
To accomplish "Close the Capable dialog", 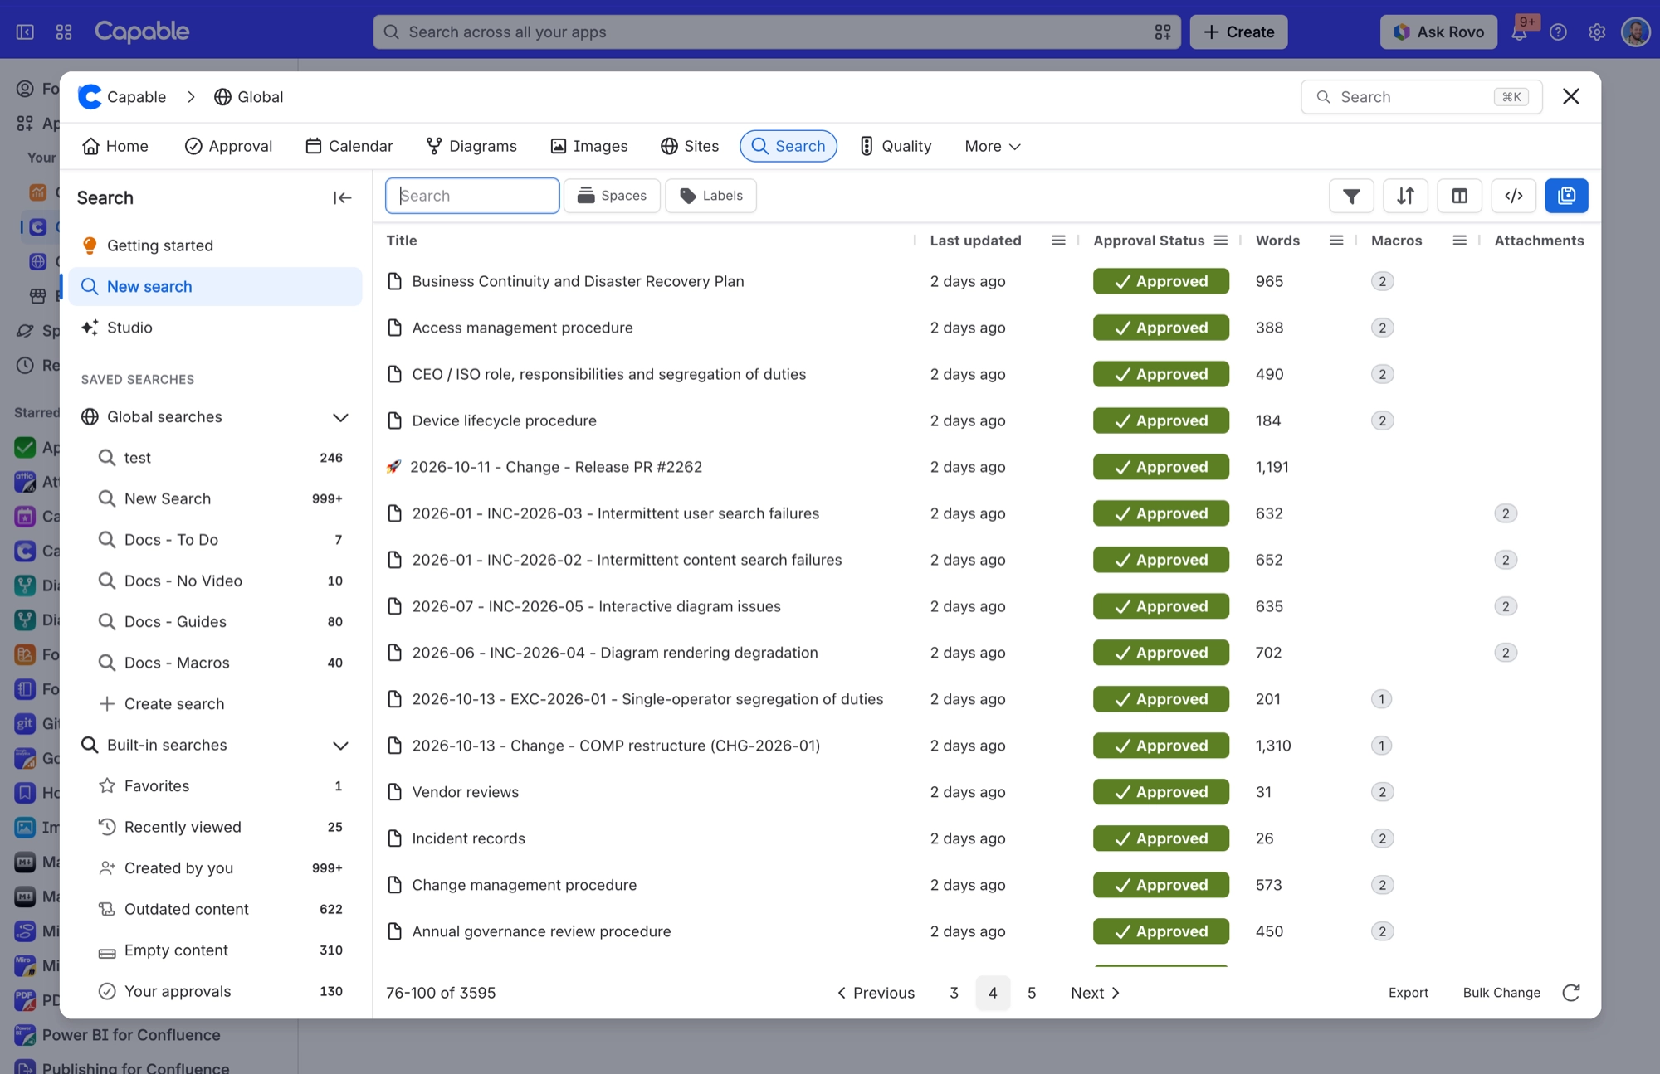I will click(x=1570, y=96).
